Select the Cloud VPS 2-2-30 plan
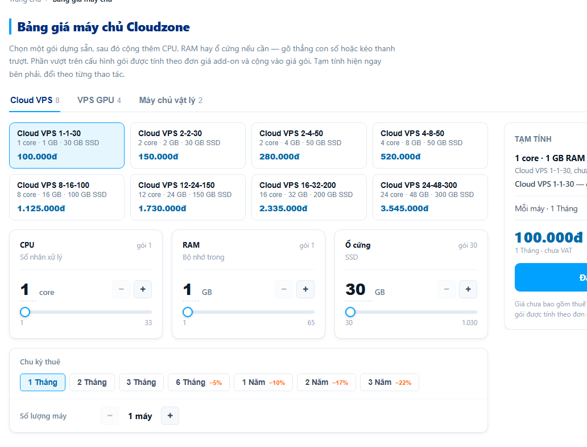The height and width of the screenshot is (447, 587). pos(188,145)
